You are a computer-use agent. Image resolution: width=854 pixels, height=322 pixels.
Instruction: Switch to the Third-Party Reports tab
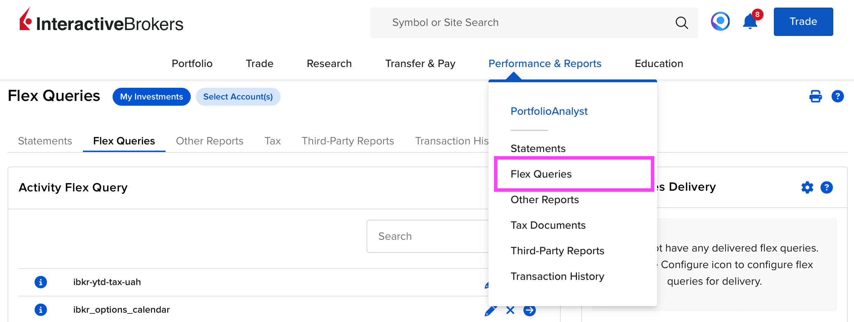(x=348, y=141)
